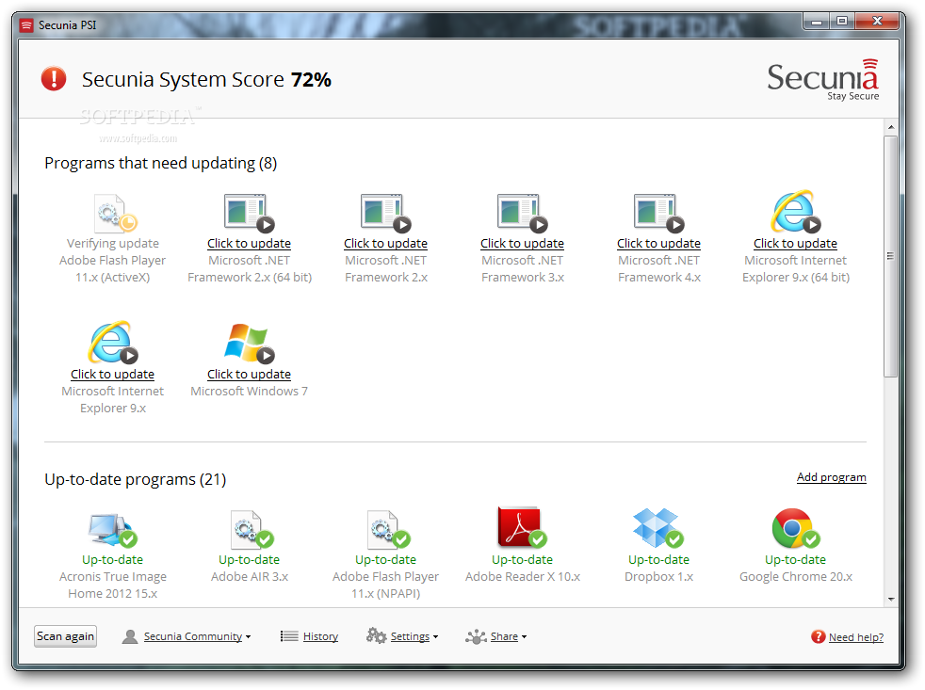
Task: Select the Dropbox program icon
Action: click(657, 528)
